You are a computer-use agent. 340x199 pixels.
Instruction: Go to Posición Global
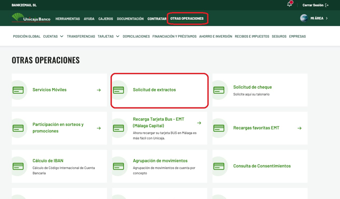(x=27, y=36)
